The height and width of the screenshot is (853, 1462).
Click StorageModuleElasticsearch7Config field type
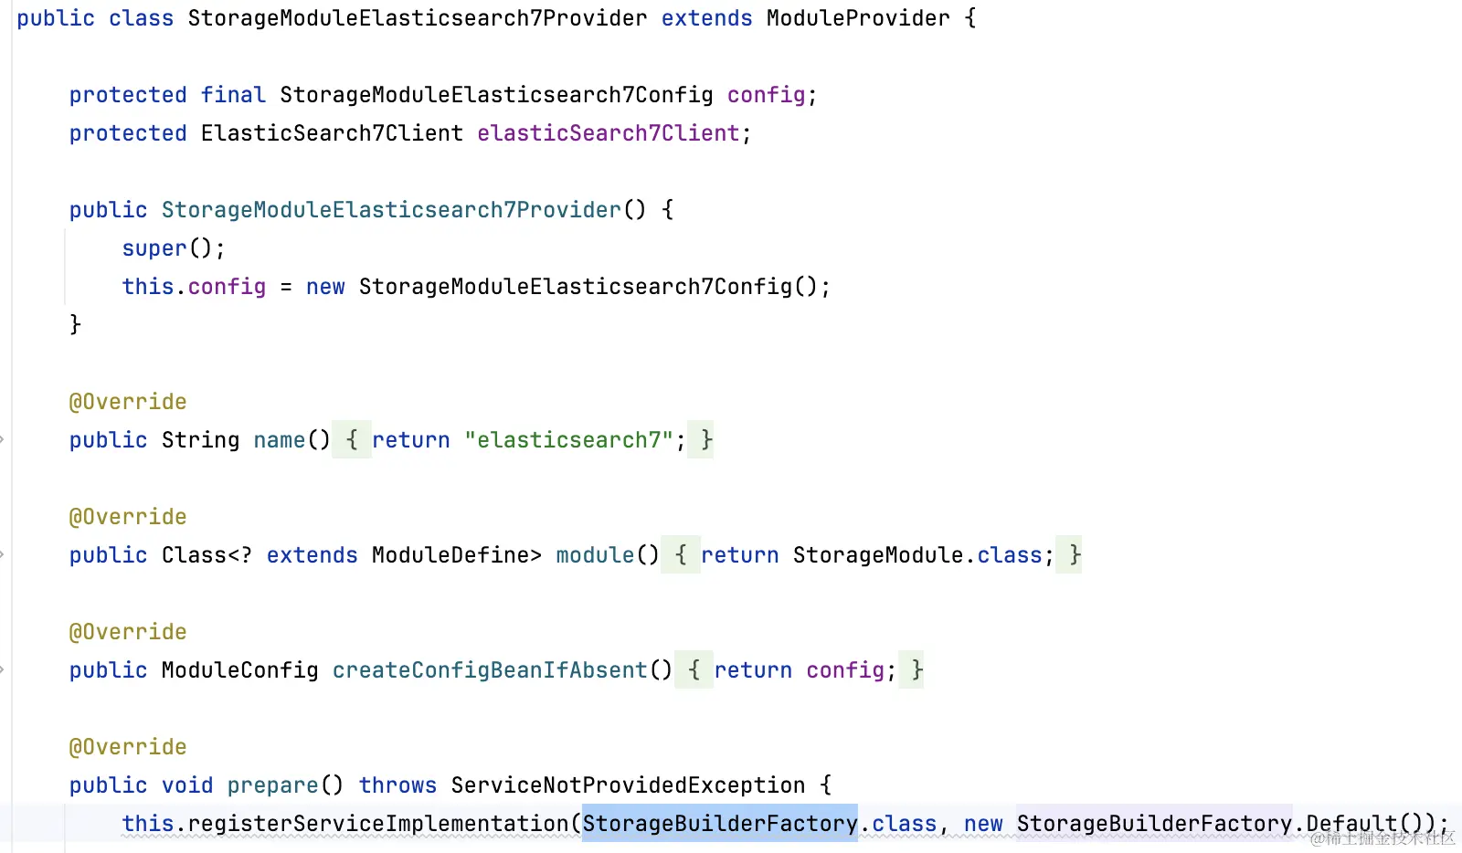coord(496,95)
